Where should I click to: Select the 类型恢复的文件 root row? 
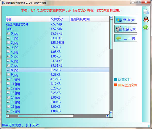58,24
